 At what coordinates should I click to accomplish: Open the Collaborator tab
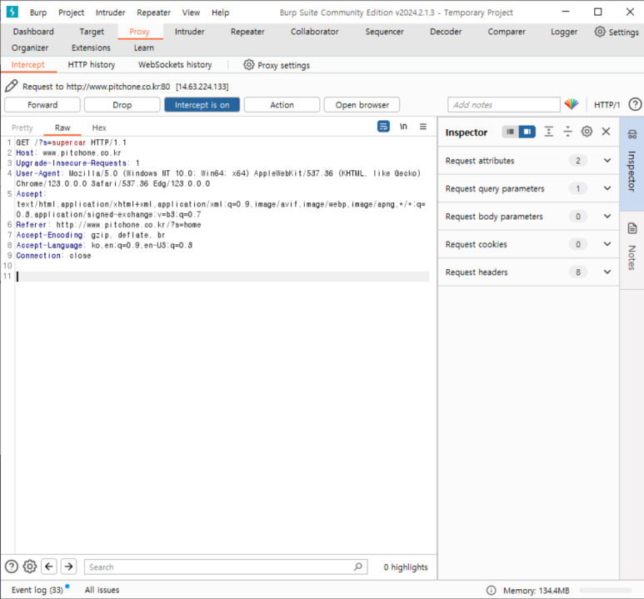click(315, 32)
